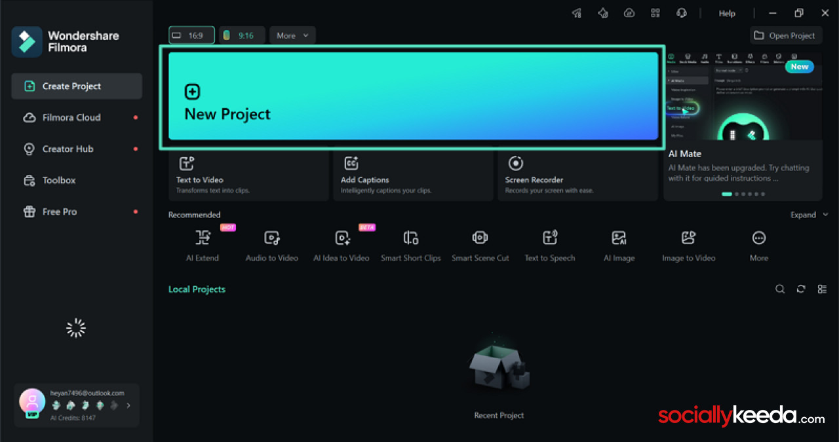Viewport: 839px width, 442px height.
Task: Click the cloud upload icon in title bar
Action: point(629,13)
